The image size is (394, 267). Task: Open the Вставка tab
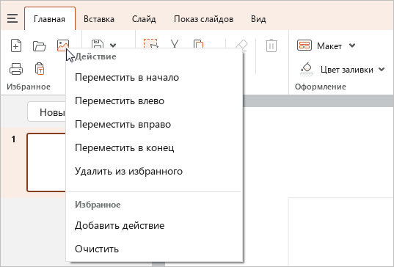pyautogui.click(x=99, y=19)
